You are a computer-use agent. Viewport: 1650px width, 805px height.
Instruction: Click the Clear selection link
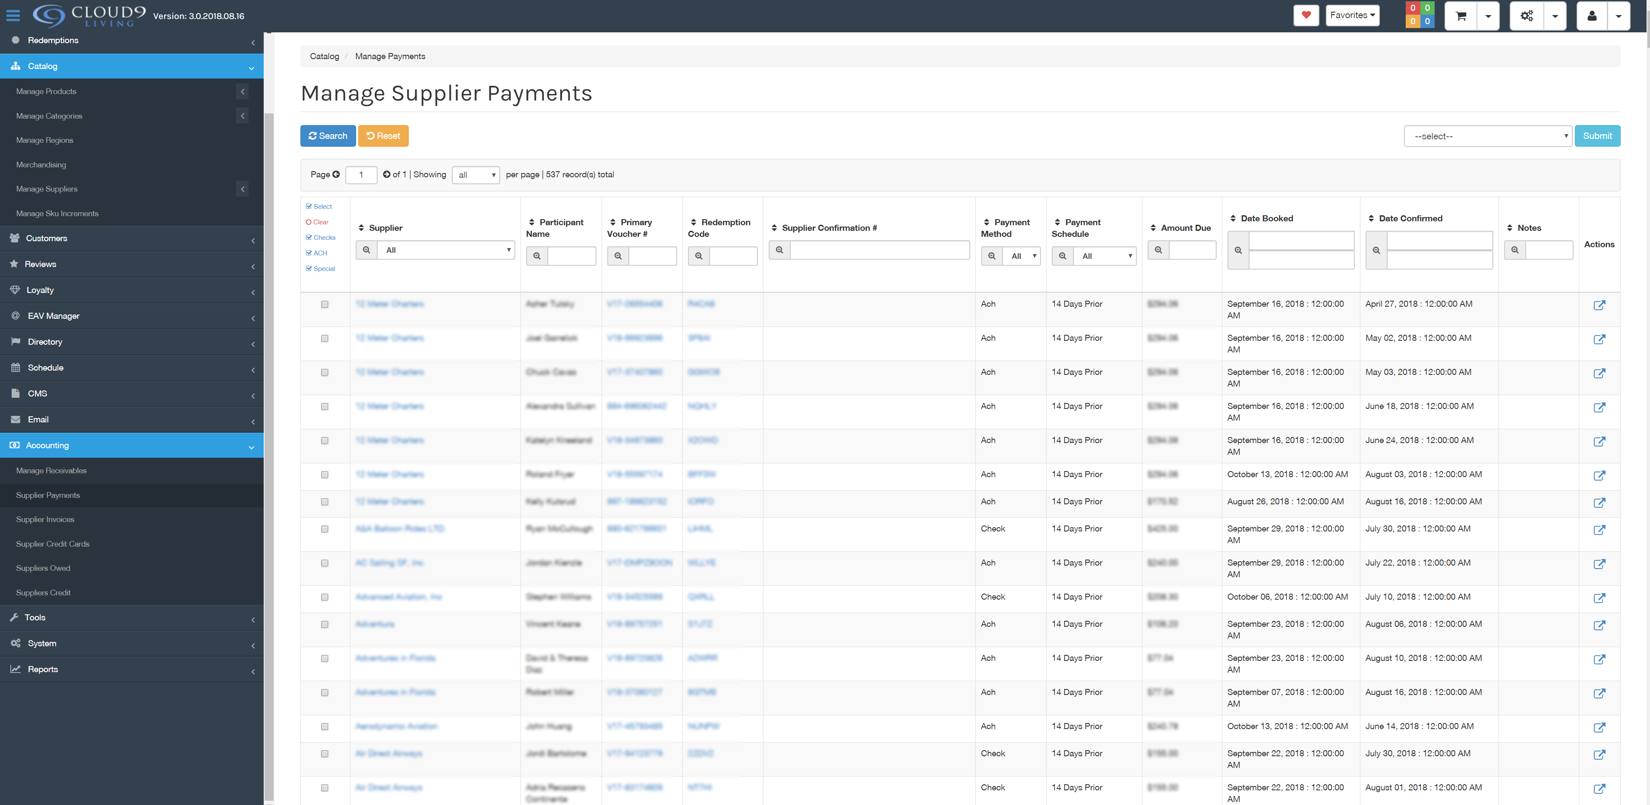pyautogui.click(x=317, y=222)
